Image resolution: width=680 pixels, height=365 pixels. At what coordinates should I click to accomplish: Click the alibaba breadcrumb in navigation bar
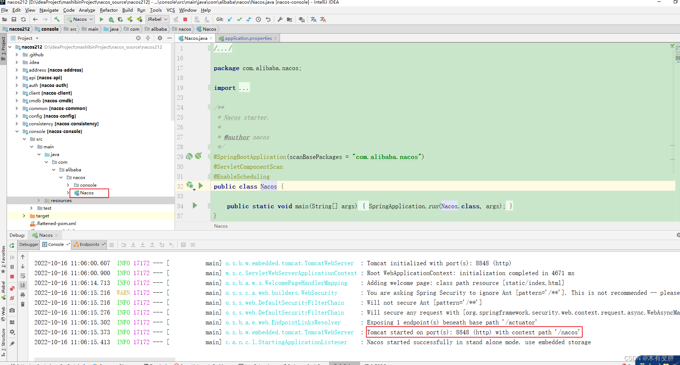156,29
